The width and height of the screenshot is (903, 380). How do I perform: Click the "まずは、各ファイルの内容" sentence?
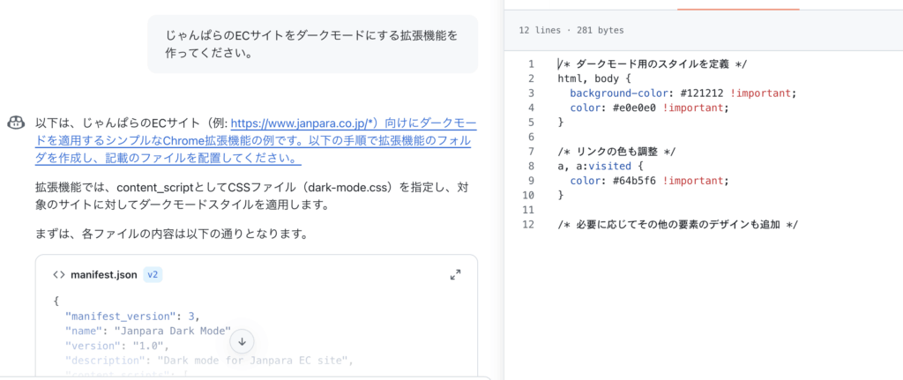tap(173, 235)
